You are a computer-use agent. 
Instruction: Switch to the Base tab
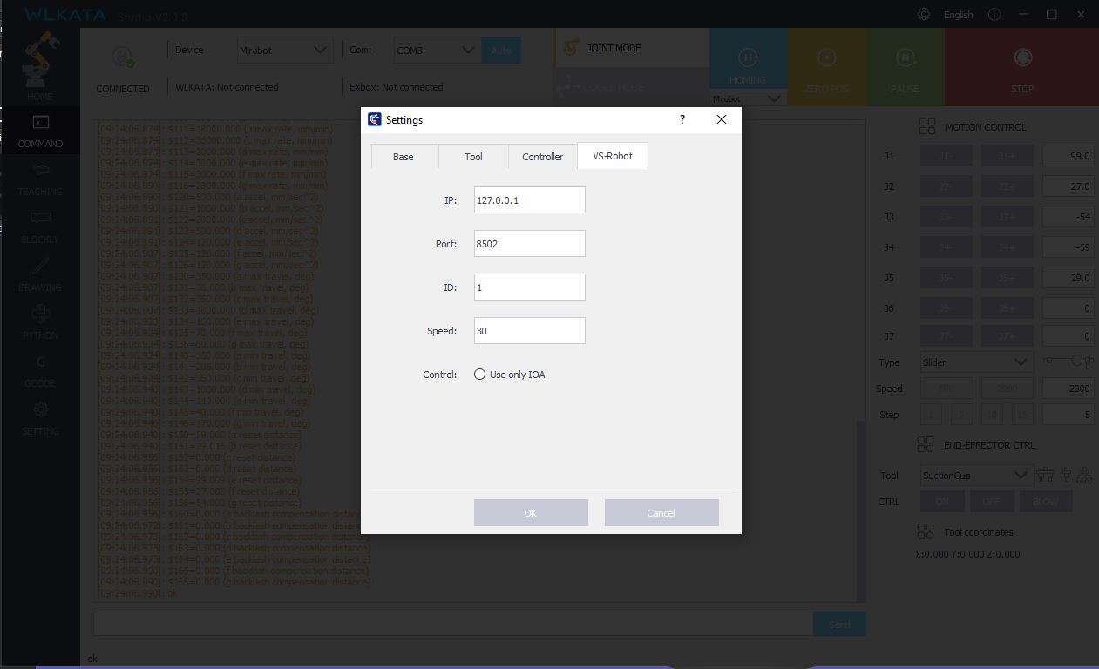(404, 157)
